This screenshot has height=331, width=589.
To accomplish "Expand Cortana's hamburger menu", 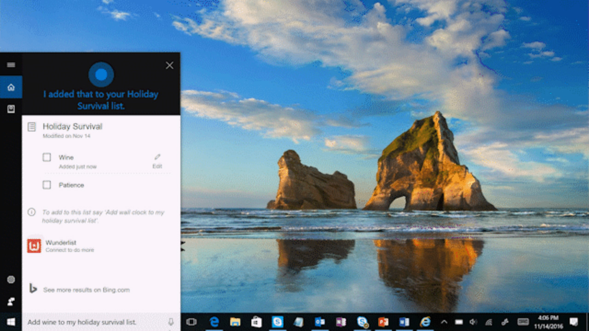I will click(11, 65).
